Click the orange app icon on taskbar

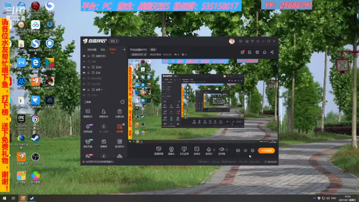pyautogui.click(x=23, y=198)
